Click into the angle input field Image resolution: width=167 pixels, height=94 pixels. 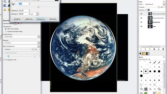coord(24,4)
